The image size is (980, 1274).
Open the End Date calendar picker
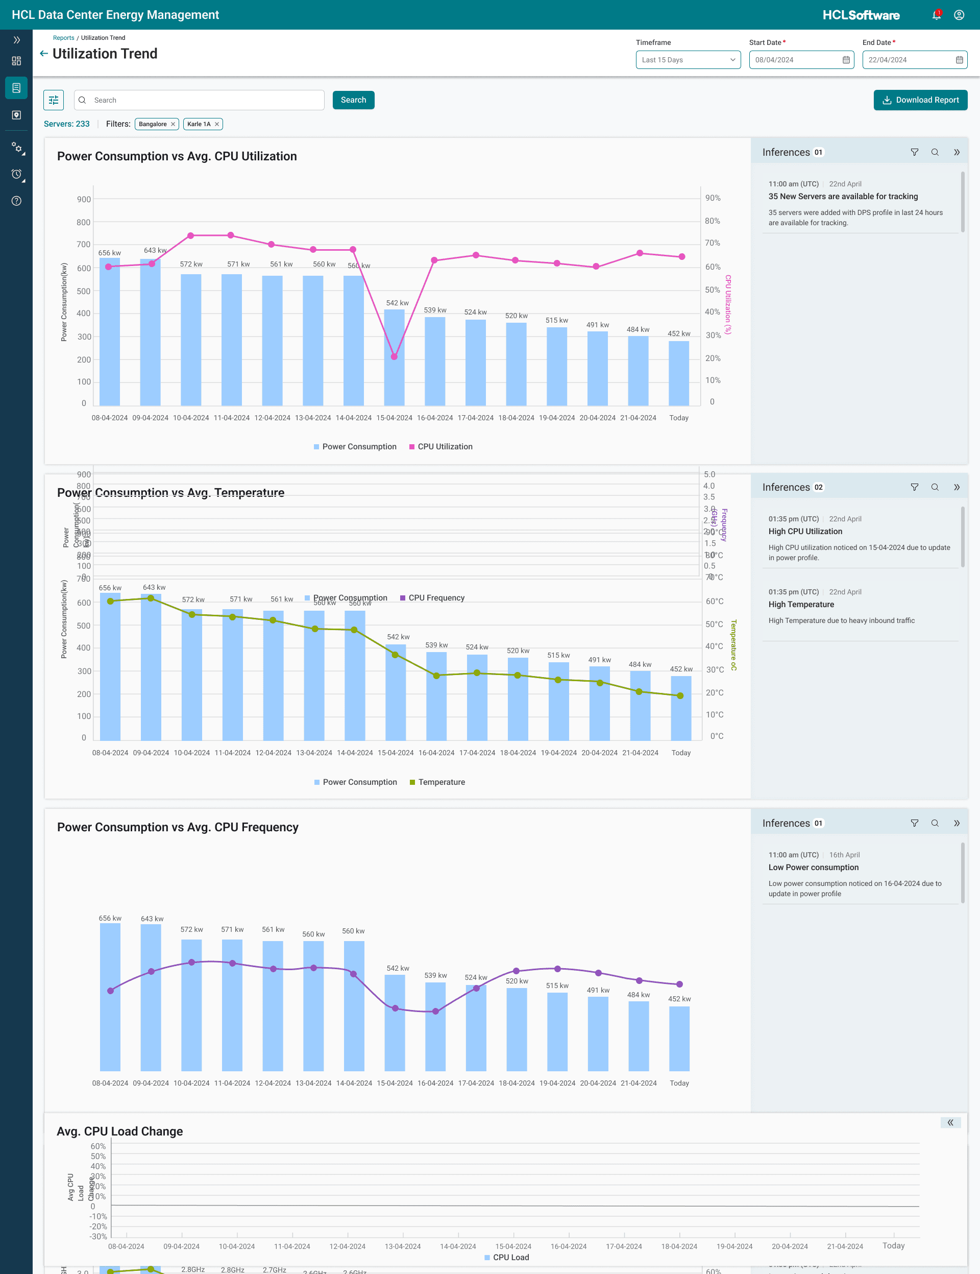(959, 60)
